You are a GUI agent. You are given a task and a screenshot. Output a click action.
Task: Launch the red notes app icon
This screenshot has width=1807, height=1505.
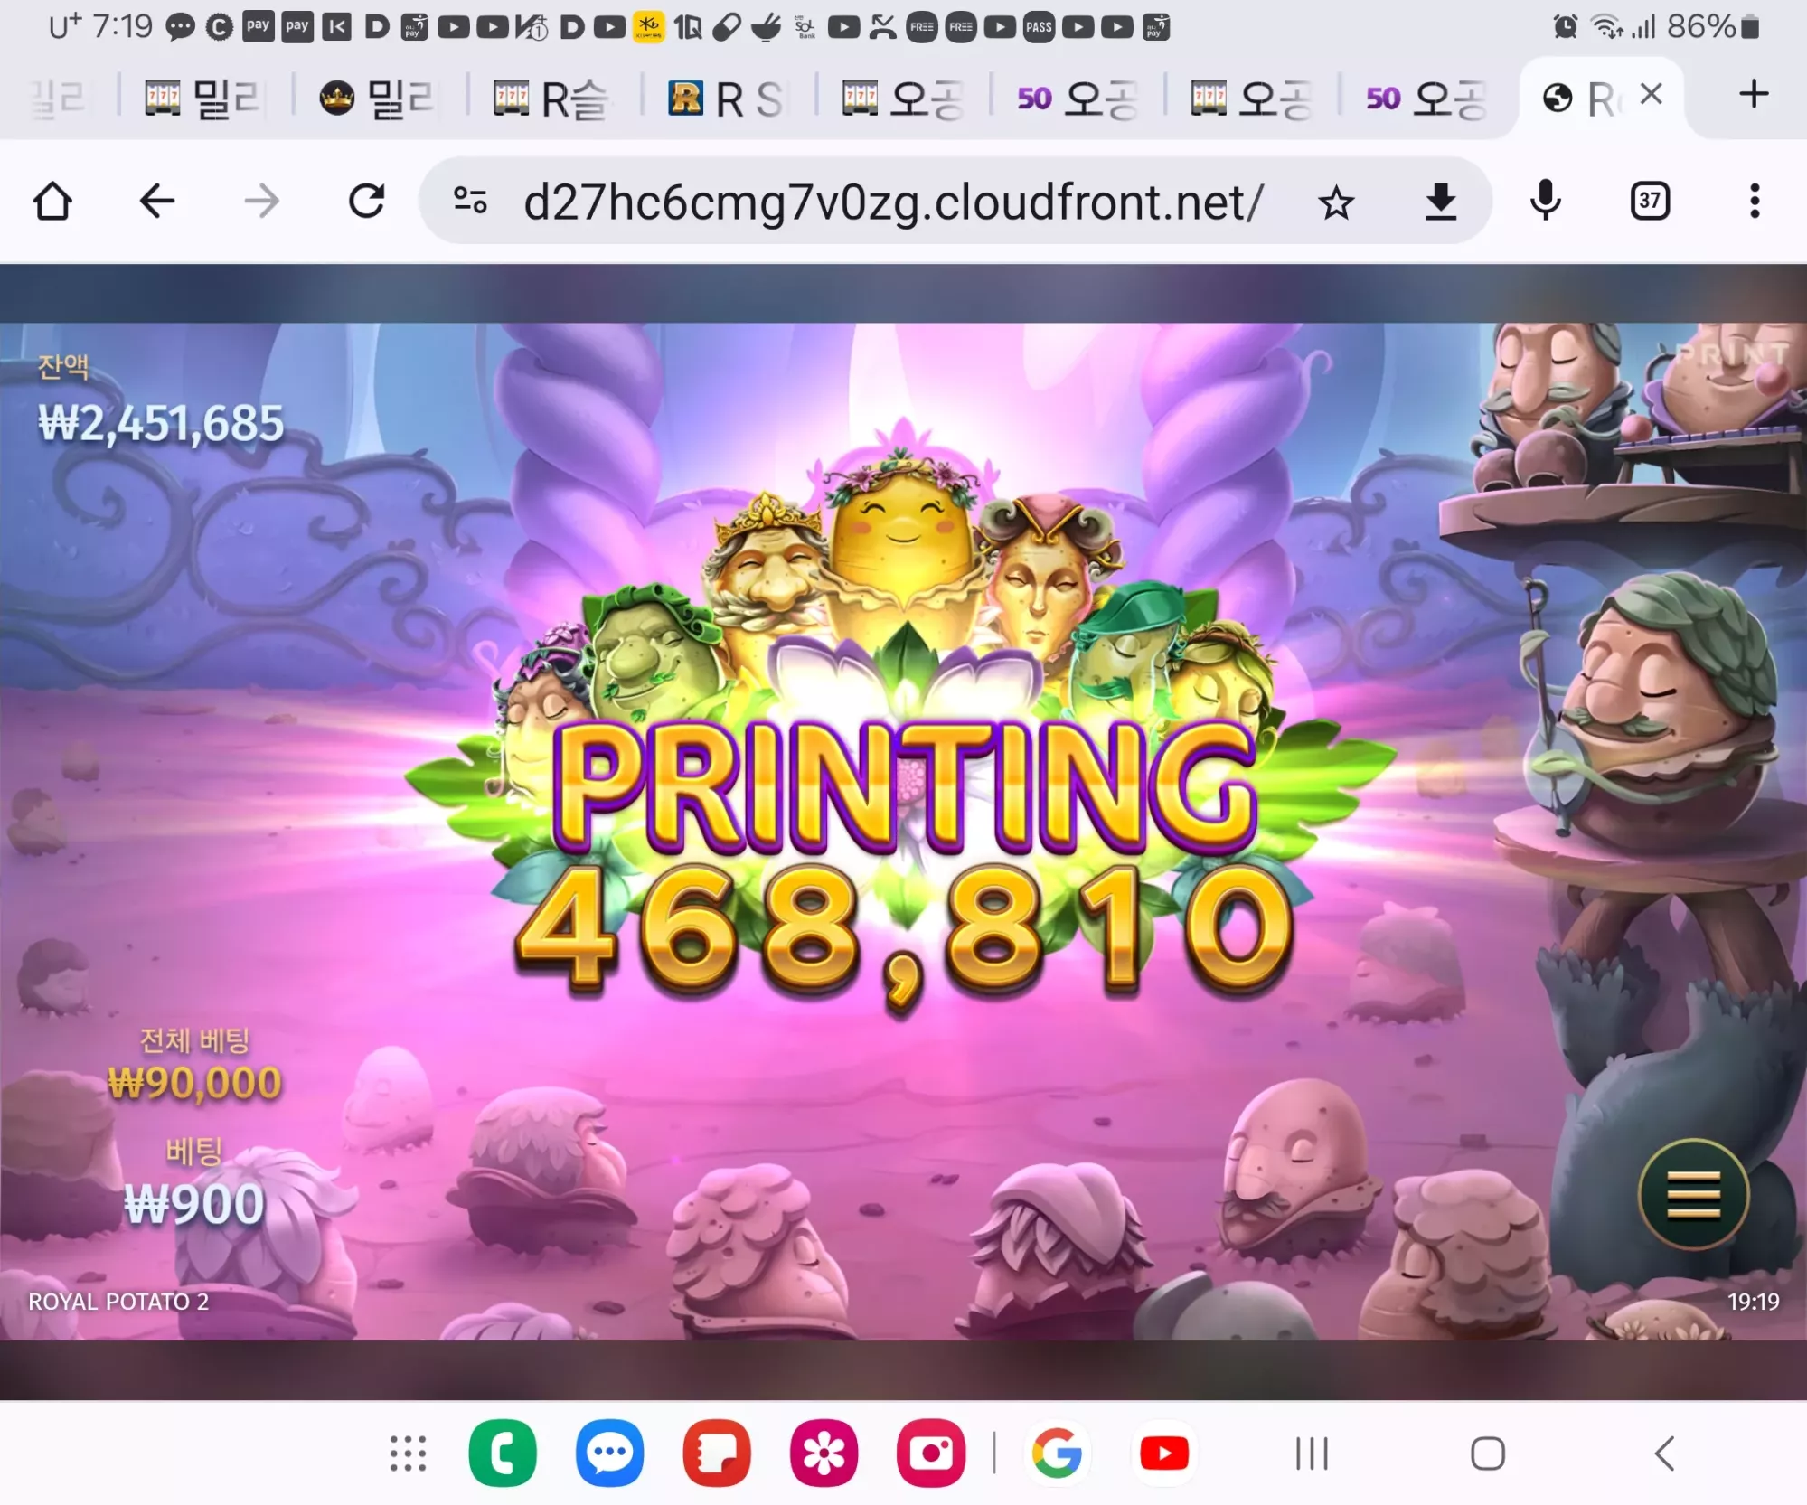717,1453
